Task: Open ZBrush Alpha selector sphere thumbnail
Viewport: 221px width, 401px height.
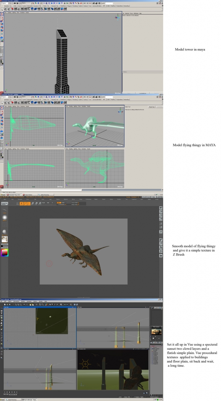Action: click(4, 217)
